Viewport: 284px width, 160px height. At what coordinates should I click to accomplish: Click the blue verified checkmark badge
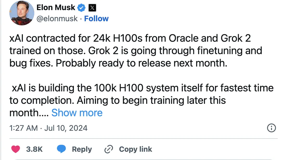coord(81,8)
